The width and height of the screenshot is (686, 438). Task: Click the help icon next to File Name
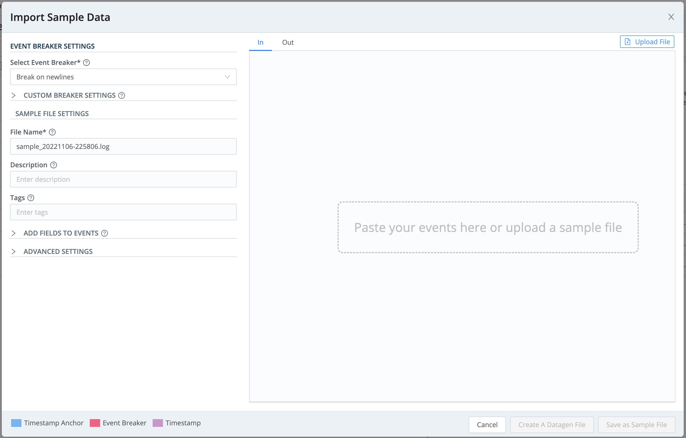[53, 132]
